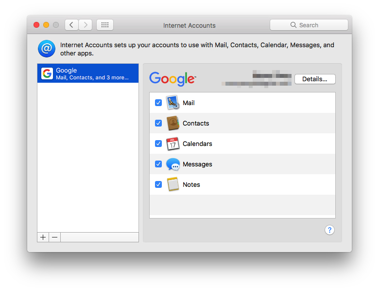Image resolution: width=379 pixels, height=291 pixels.
Task: Turn off the Messages checkbox
Action: point(158,164)
